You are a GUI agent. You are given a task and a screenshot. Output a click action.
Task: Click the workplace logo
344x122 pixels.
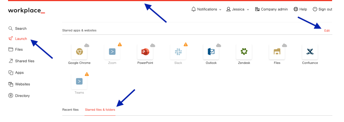coord(26,11)
